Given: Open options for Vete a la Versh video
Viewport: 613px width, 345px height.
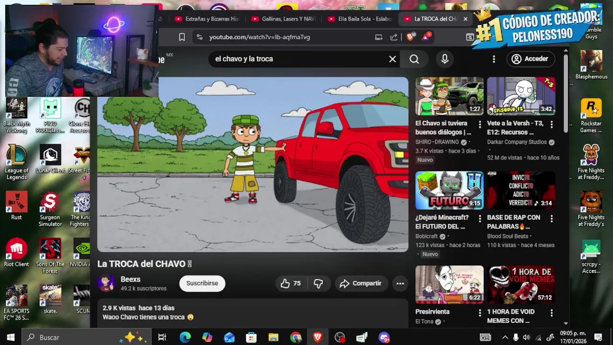Looking at the screenshot, I should click(552, 125).
